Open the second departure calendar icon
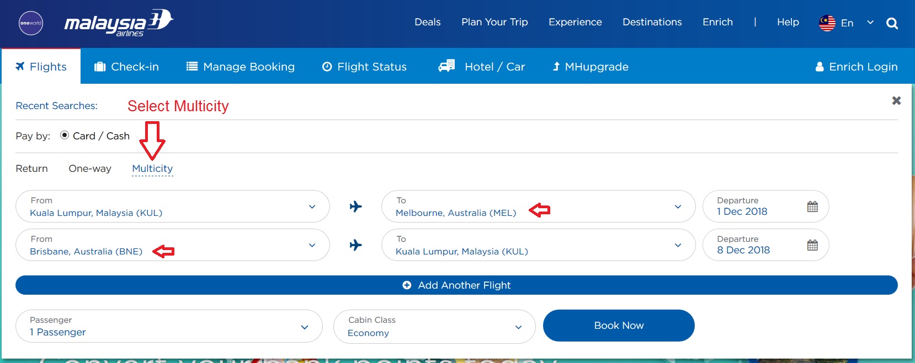Viewport: 915px width, 363px height. click(812, 245)
